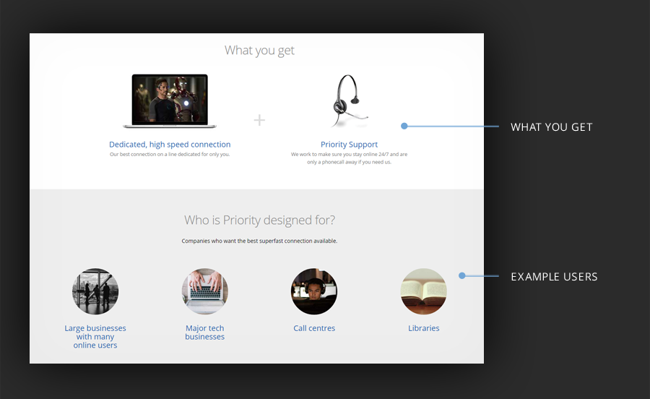
Task: Click the 'What you get' section heading
Action: point(259,51)
